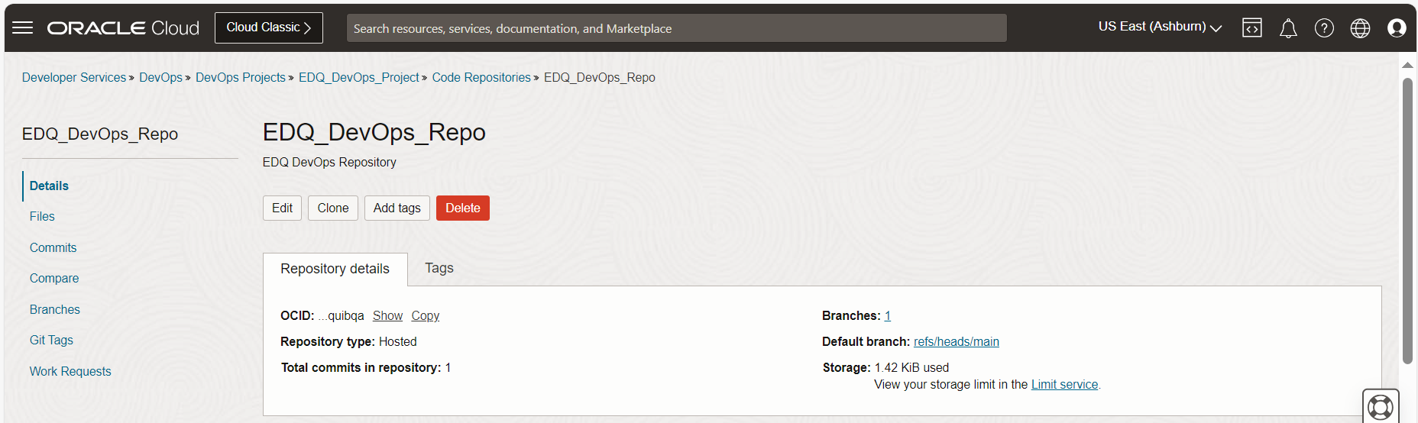
Task: Open the user profile avatar menu
Action: point(1397,28)
